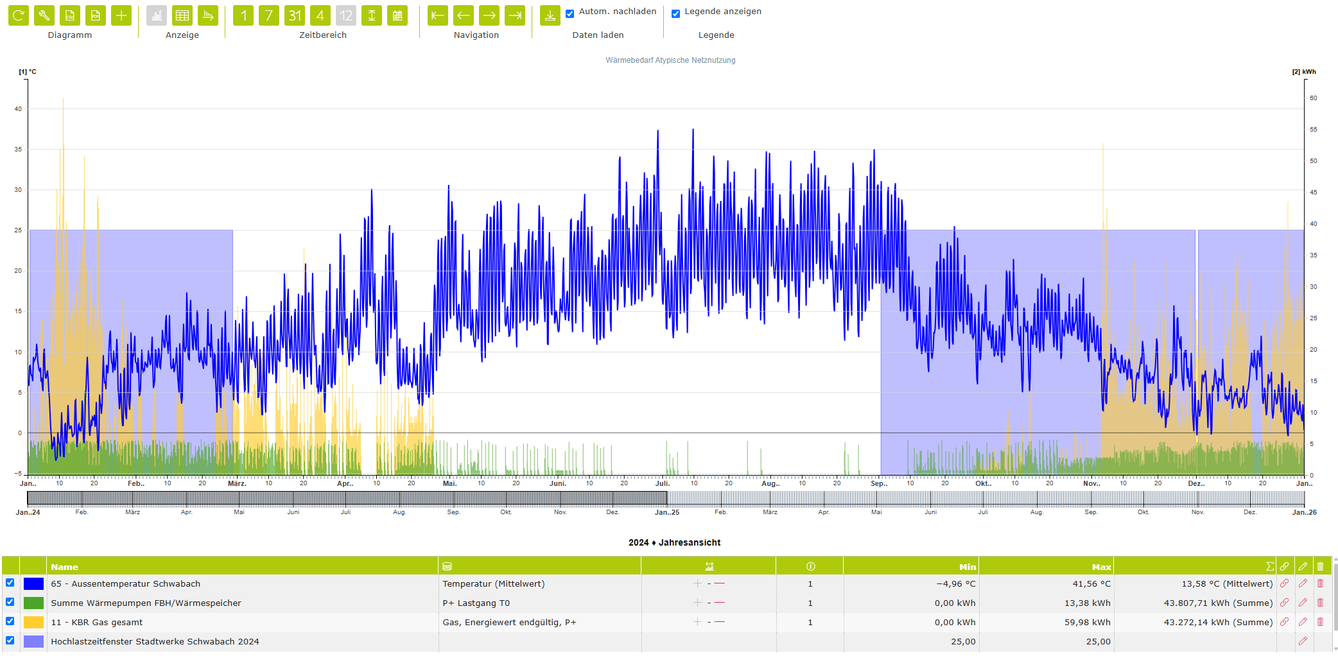
Task: Click the download data icon
Action: tap(550, 15)
